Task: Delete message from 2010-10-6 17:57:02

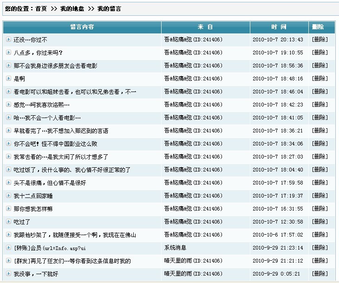Action: (320, 235)
